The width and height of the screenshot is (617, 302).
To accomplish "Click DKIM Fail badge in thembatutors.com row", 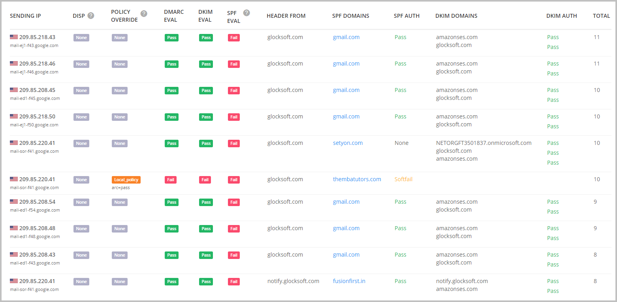I will (205, 180).
